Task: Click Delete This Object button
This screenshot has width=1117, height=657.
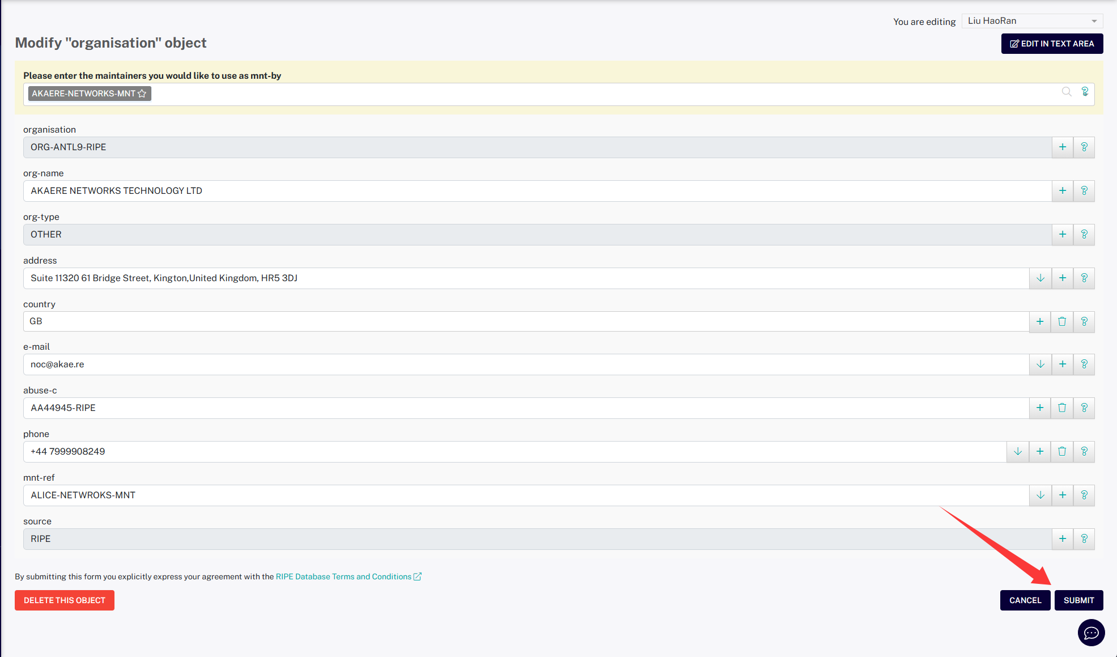Action: 65,600
